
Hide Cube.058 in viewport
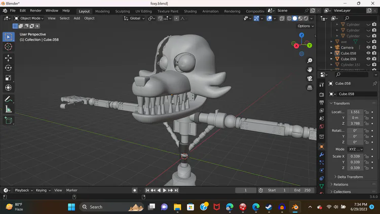[368, 53]
